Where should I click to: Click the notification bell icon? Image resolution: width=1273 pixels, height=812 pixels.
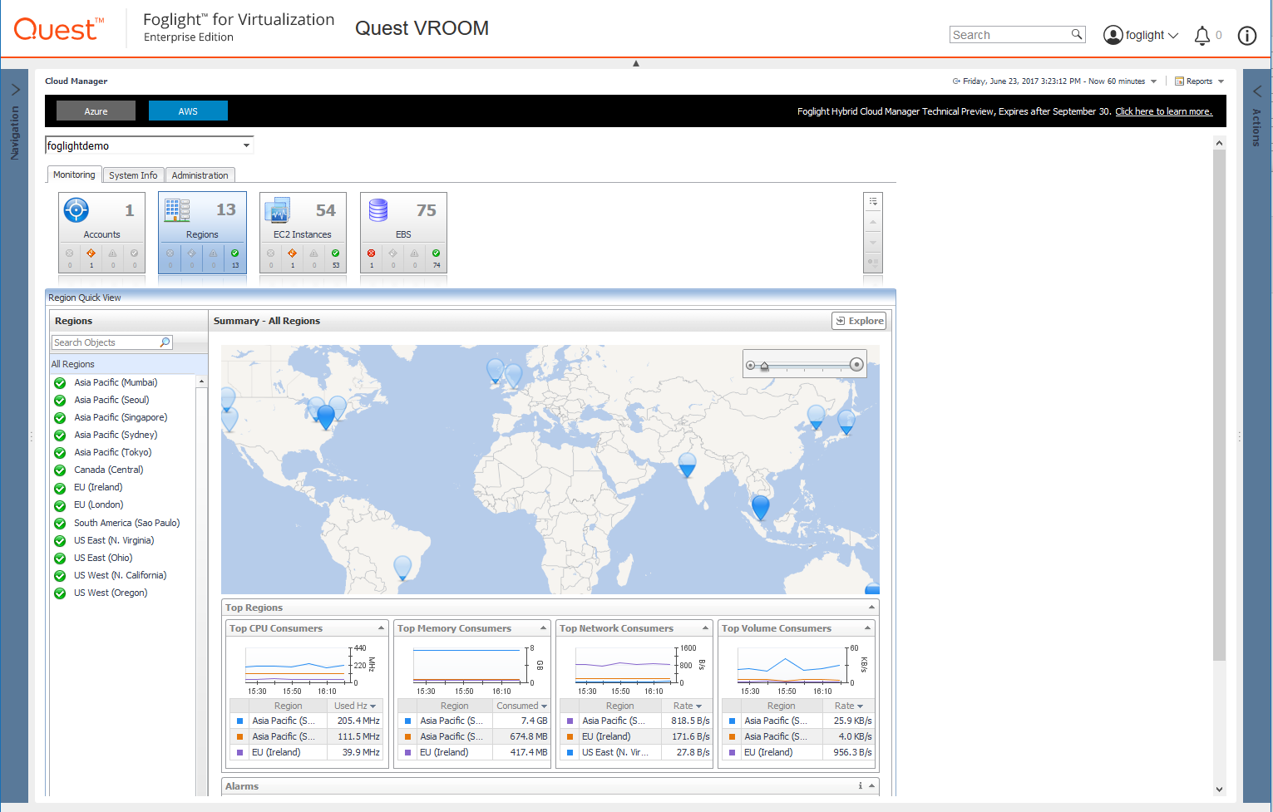(1201, 35)
